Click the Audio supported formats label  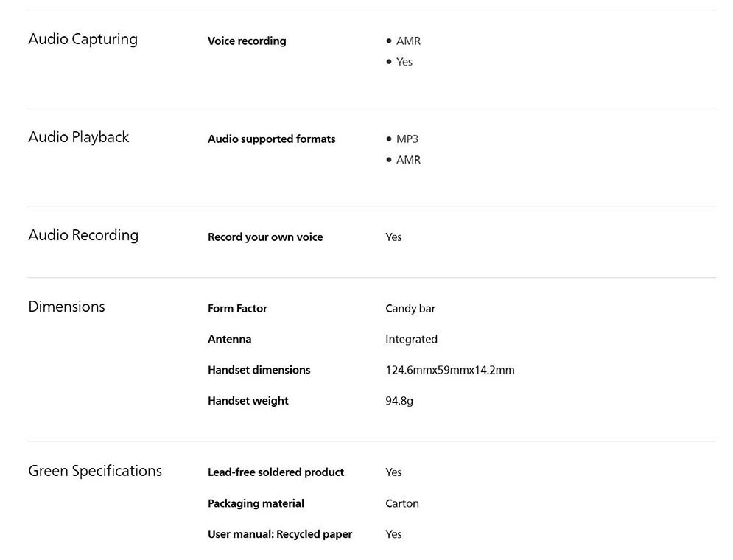click(271, 139)
